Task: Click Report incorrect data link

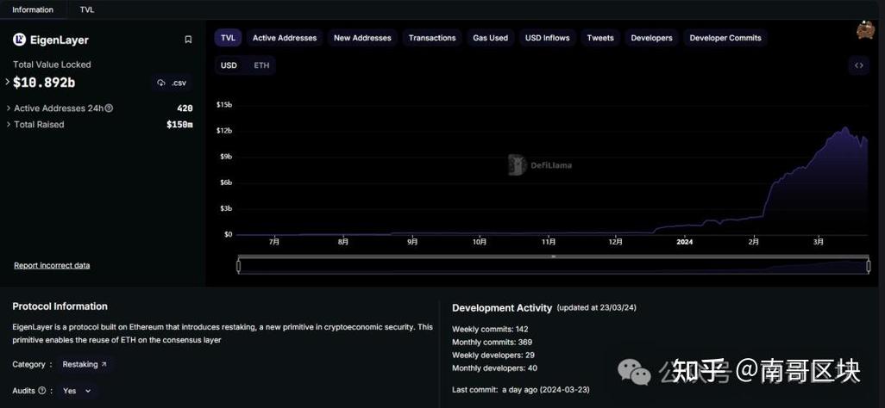Action: [x=52, y=265]
